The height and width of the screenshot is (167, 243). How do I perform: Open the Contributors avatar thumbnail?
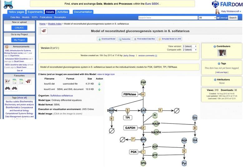222,53
